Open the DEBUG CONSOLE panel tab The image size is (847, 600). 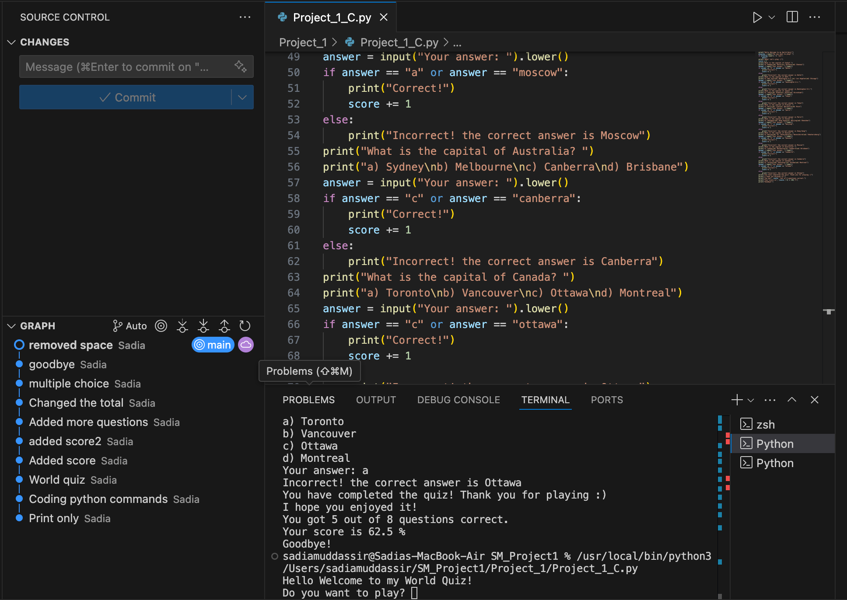coord(458,400)
